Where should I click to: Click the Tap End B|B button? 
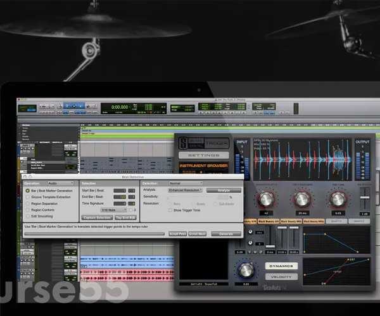pos(125,217)
